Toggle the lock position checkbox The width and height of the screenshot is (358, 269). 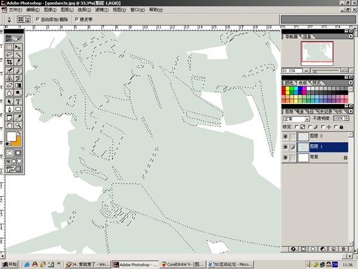tap(323, 127)
